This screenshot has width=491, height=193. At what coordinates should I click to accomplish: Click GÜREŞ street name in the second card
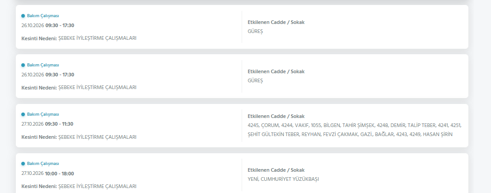click(x=255, y=81)
